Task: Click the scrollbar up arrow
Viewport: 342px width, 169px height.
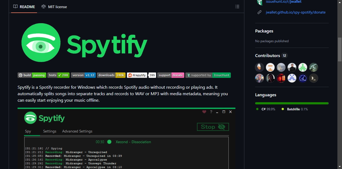Action: pyautogui.click(x=340, y=2)
